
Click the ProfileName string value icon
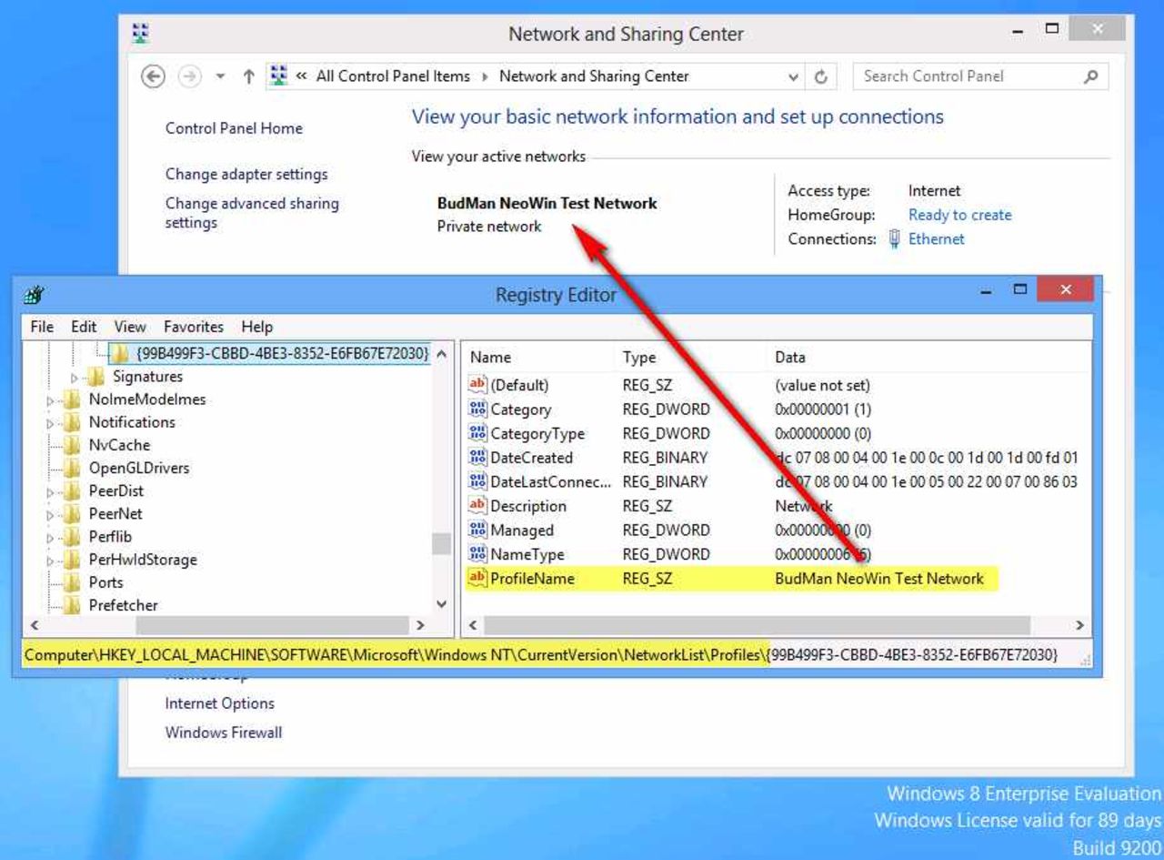477,578
